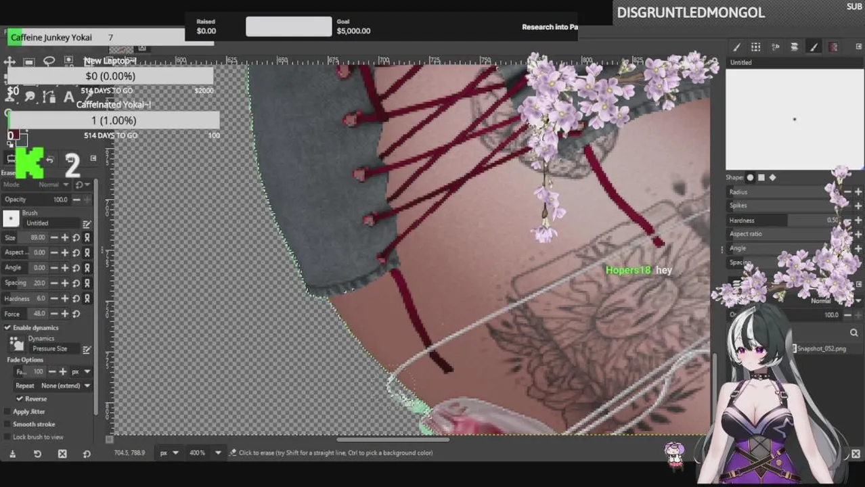Select the Paths tool in the toolbox

[x=49, y=97]
